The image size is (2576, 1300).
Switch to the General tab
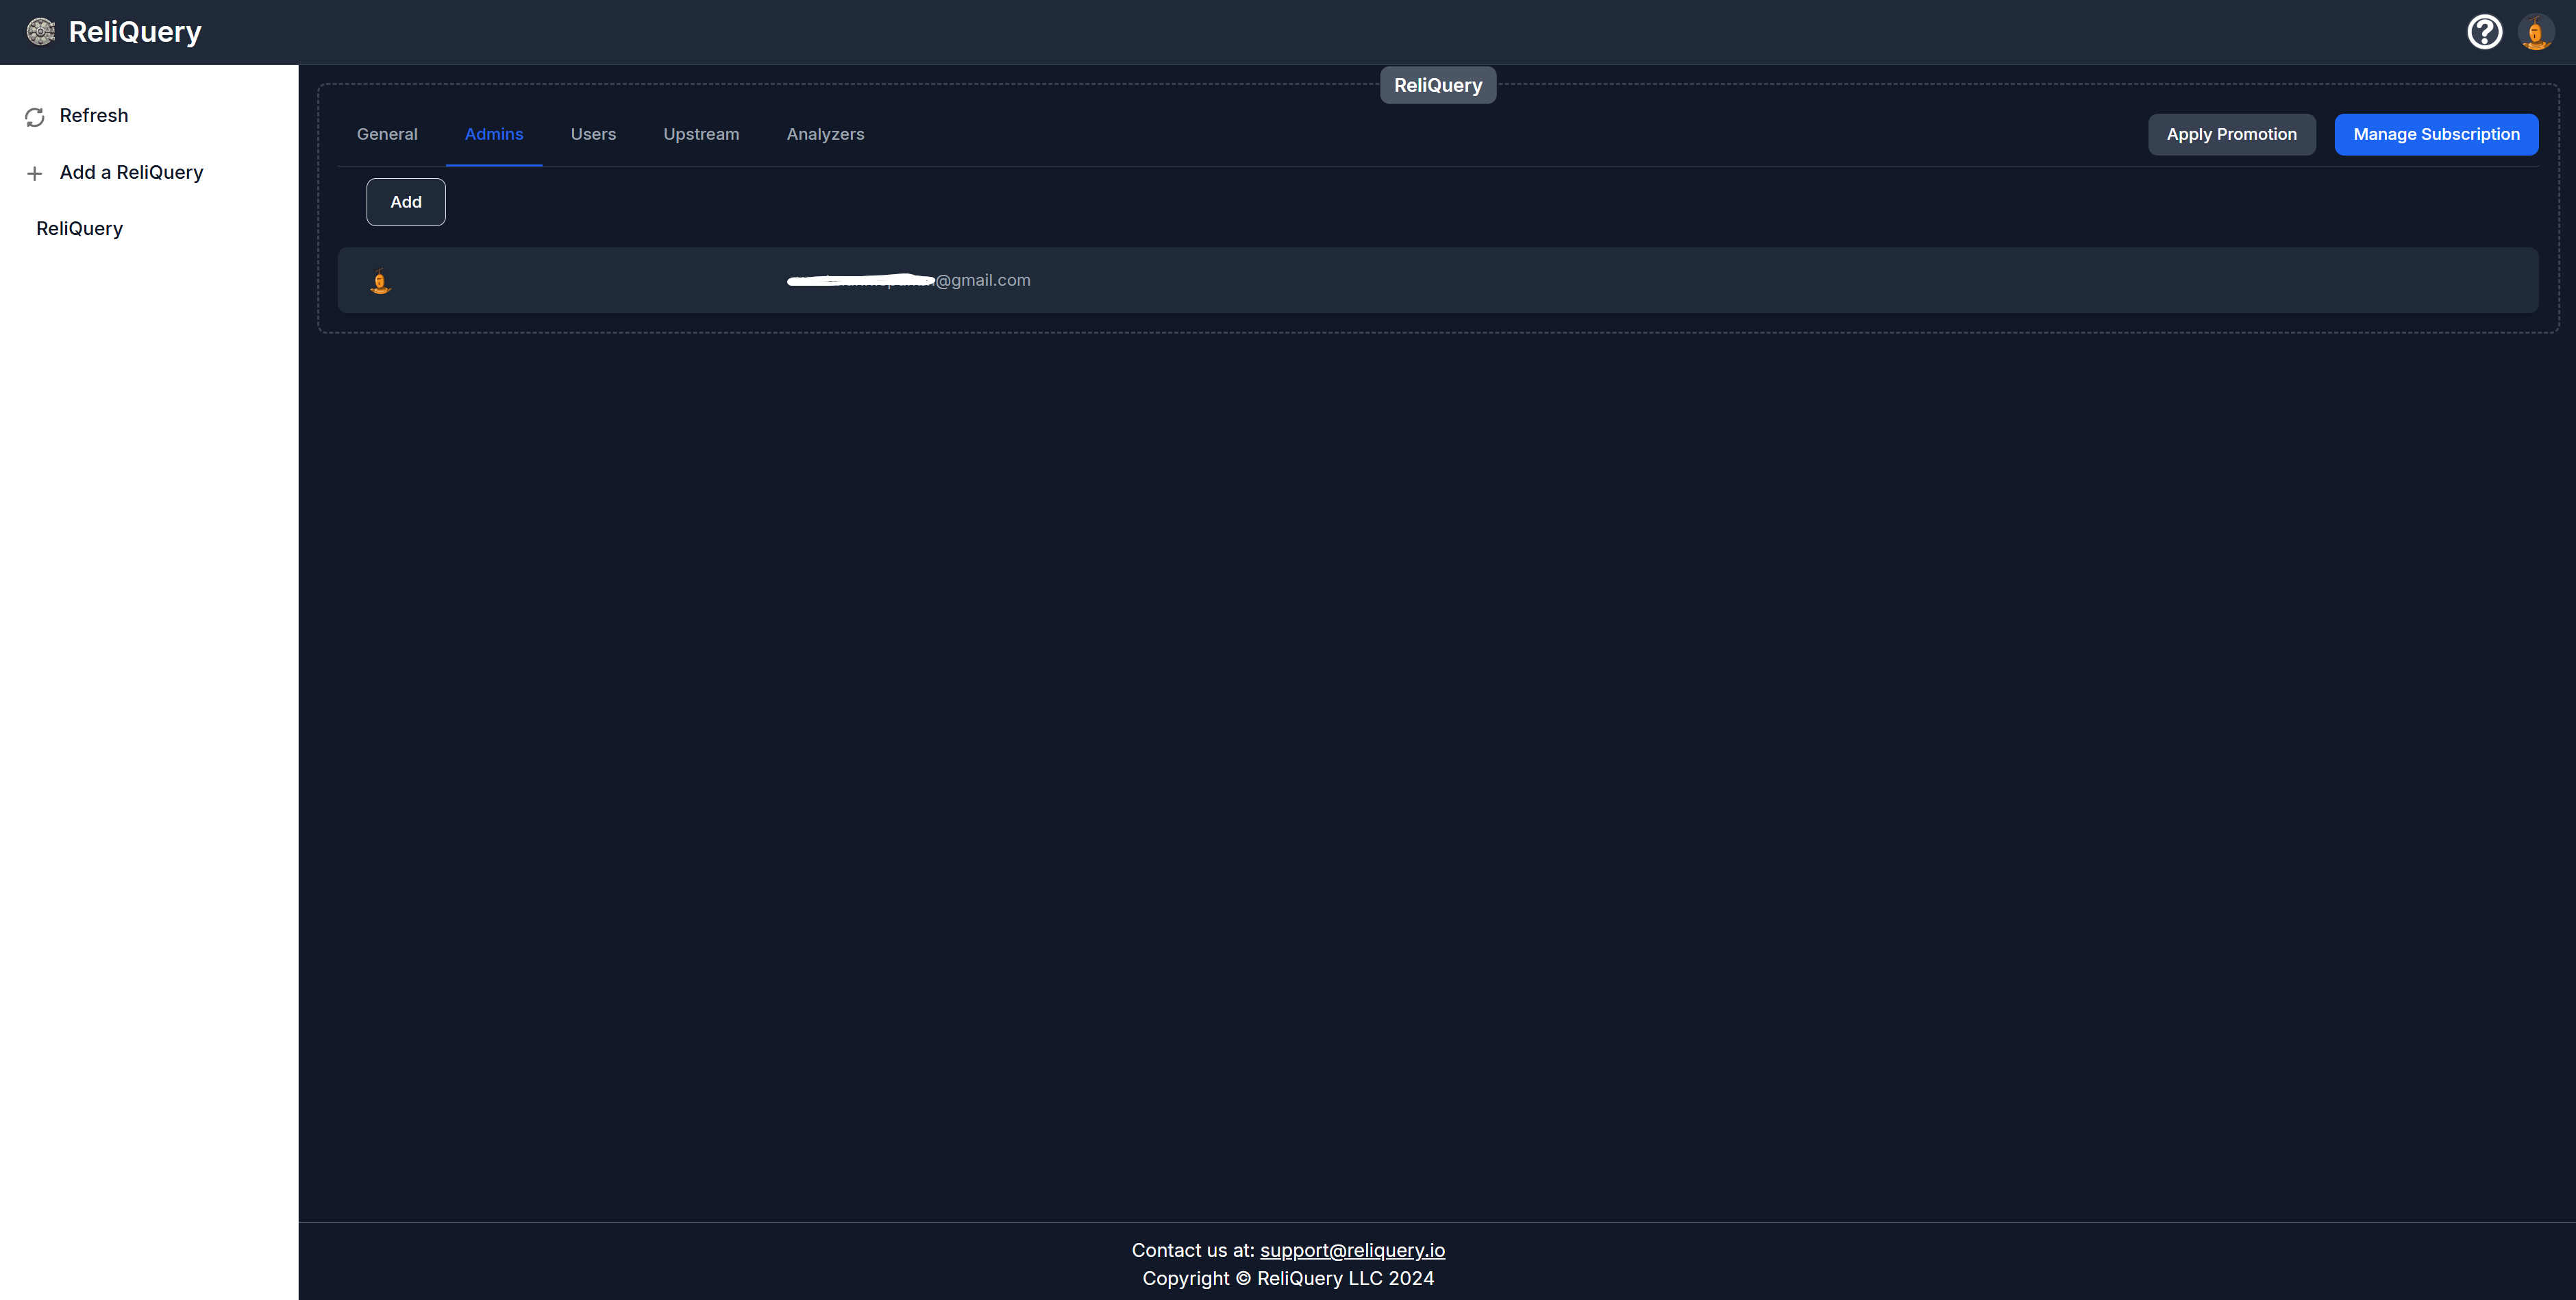click(x=387, y=134)
